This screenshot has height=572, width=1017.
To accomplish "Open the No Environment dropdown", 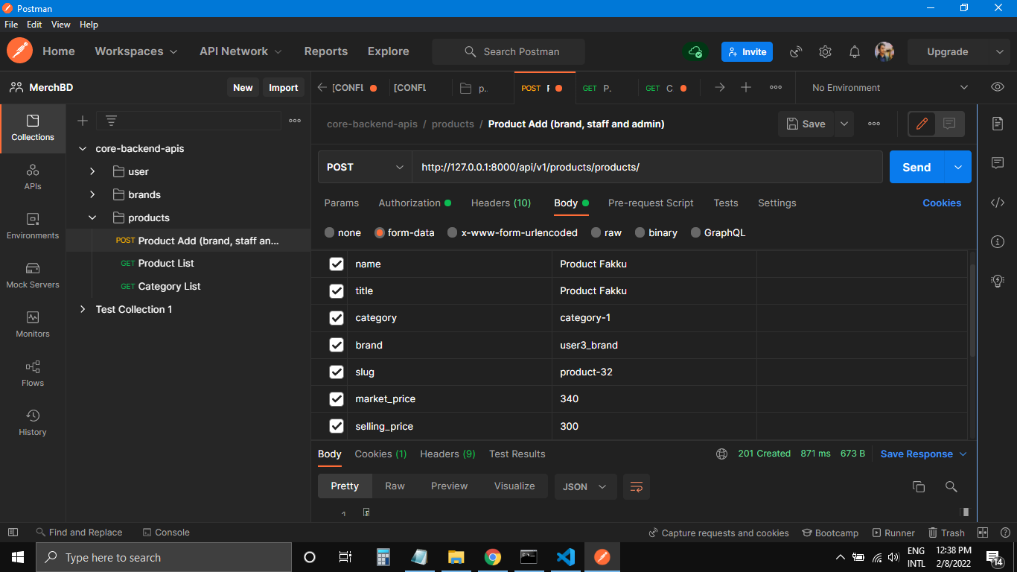I will tap(889, 87).
